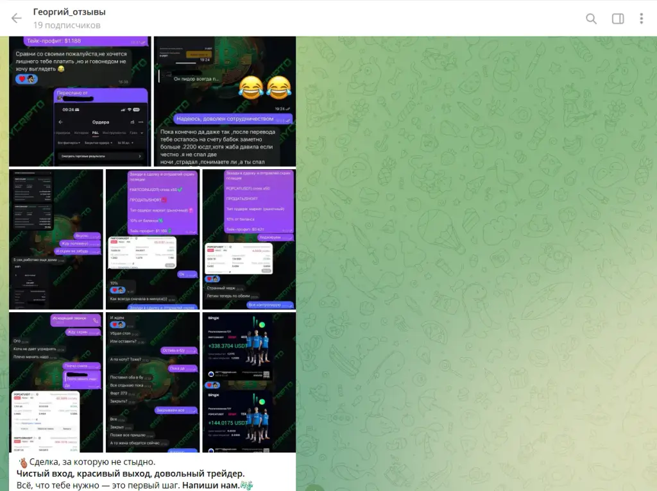This screenshot has height=491, width=657.
Task: Open search in this channel
Action: pyautogui.click(x=591, y=19)
